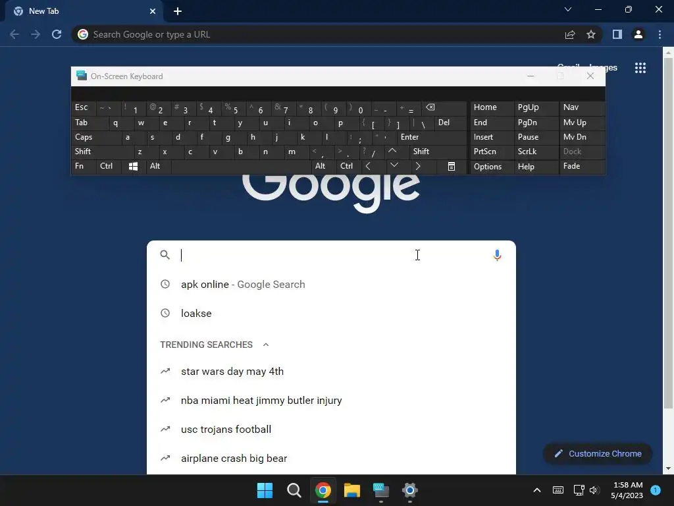Viewport: 674px width, 506px height.
Task: Open File Explorer from the taskbar
Action: click(x=352, y=490)
